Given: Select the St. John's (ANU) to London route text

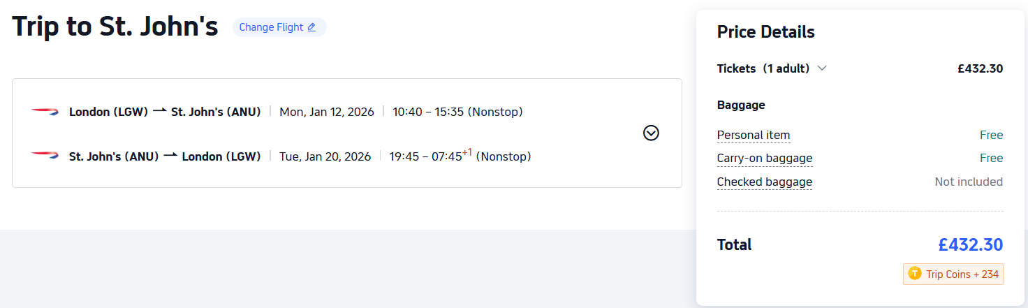Looking at the screenshot, I should click(165, 156).
